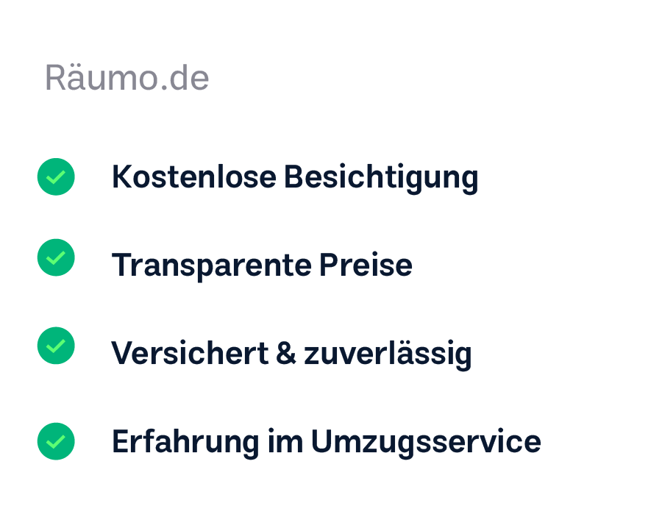Select the checkmark icon next to Transparente Preise
The image size is (648, 528).
56,257
